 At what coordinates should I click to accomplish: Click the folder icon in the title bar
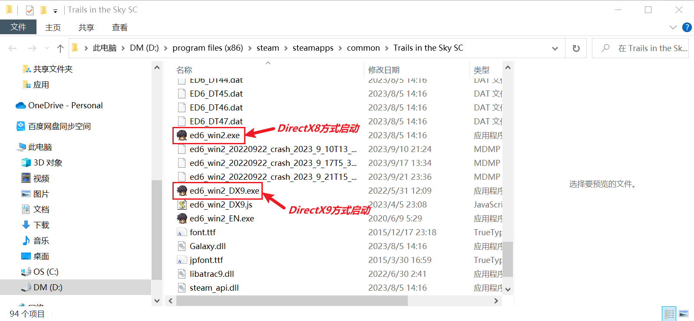click(9, 10)
